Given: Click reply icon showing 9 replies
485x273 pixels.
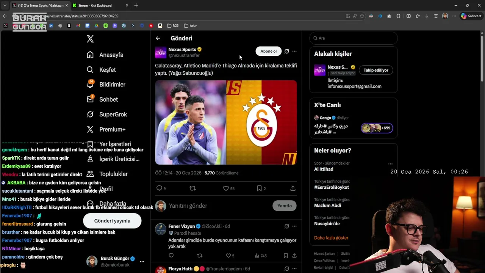Looking at the screenshot, I should tap(159, 188).
